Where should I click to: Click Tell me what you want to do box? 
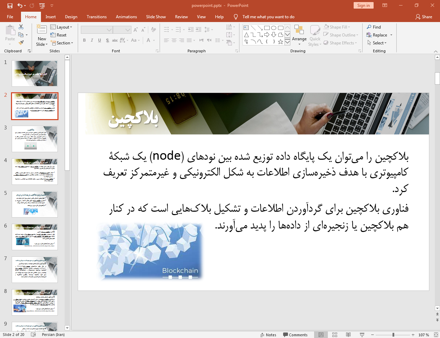[x=268, y=17]
